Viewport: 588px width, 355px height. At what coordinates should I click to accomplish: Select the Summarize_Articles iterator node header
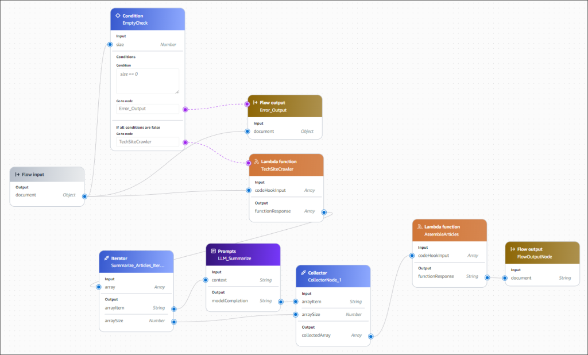(x=136, y=261)
